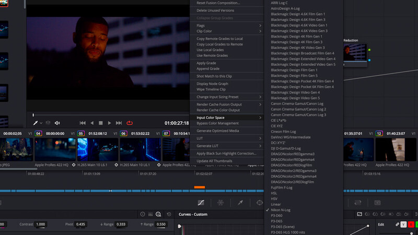The width and height of the screenshot is (418, 235).
Task: Play the clip in reverse
Action: tap(92, 123)
